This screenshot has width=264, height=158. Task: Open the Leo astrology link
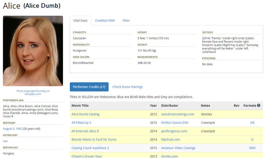pyautogui.click(x=5, y=141)
